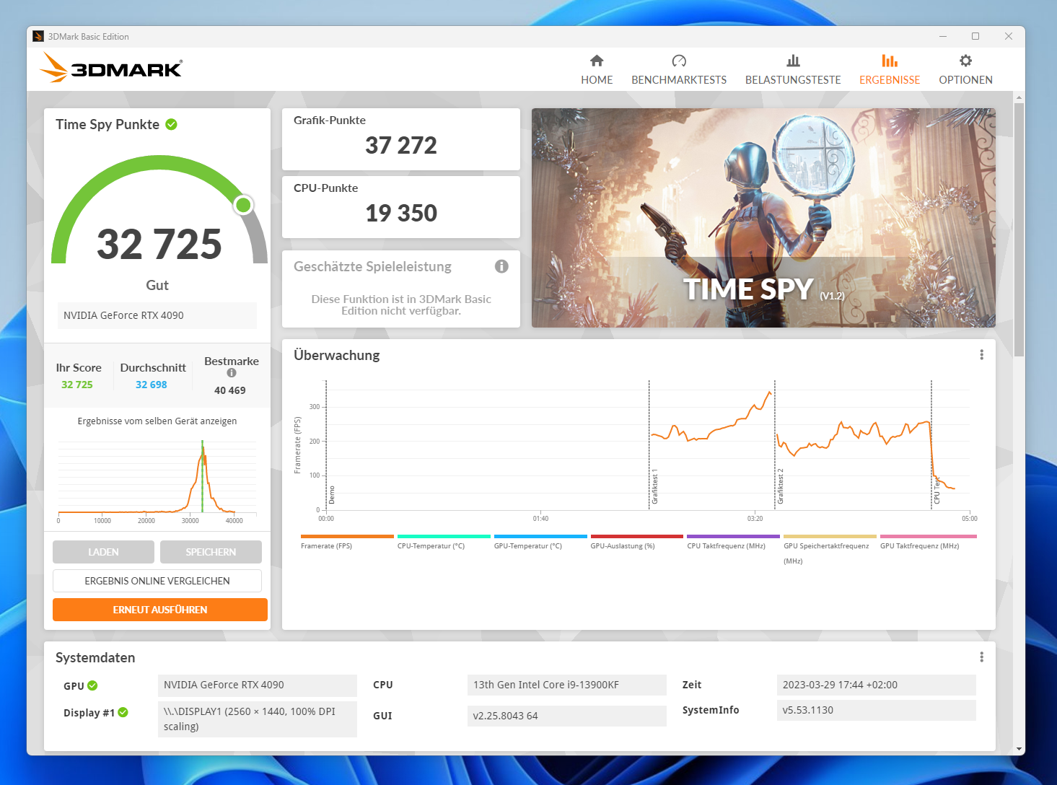Viewport: 1057px width, 785px height.
Task: Toggle GPU Taktfrequenz (MHz) legend entry
Action: [928, 542]
